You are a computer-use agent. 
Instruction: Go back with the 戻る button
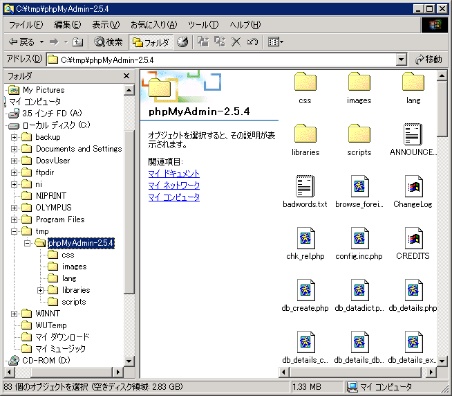pyautogui.click(x=21, y=42)
